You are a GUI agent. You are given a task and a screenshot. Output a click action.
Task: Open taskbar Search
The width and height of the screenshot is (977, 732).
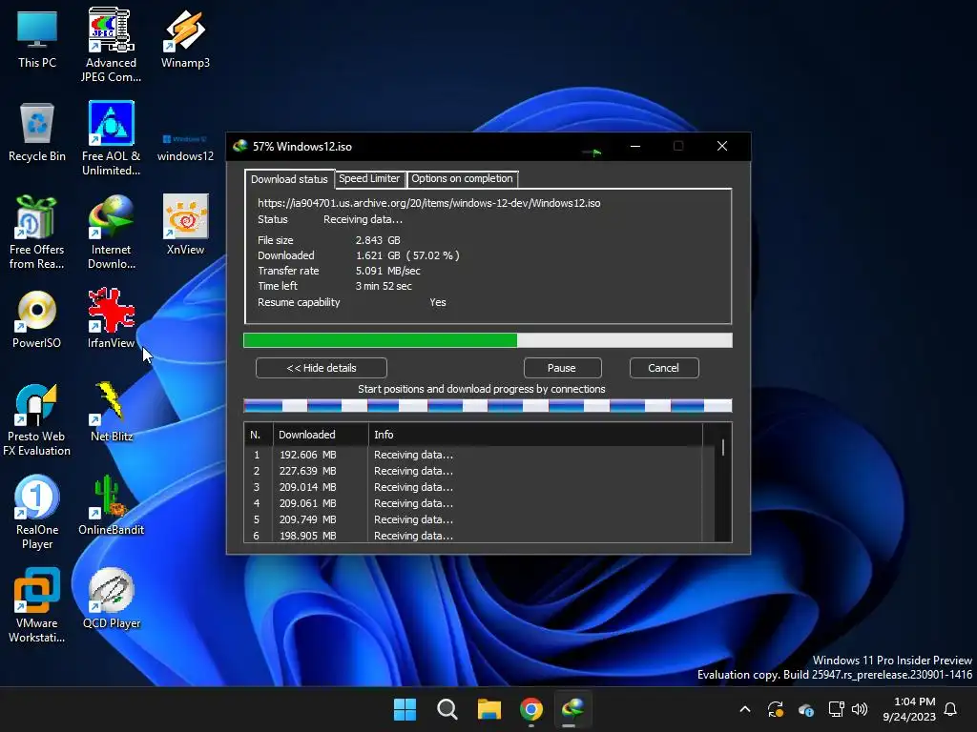[x=447, y=709]
